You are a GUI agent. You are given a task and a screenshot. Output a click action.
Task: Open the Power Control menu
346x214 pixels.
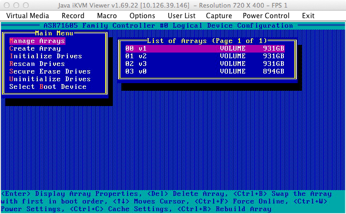(266, 16)
